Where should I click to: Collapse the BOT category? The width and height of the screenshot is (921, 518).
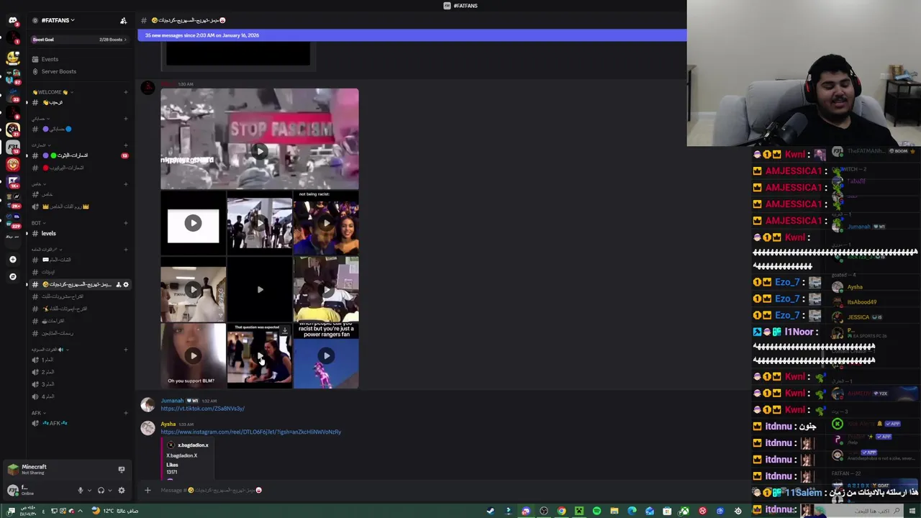[x=37, y=223]
